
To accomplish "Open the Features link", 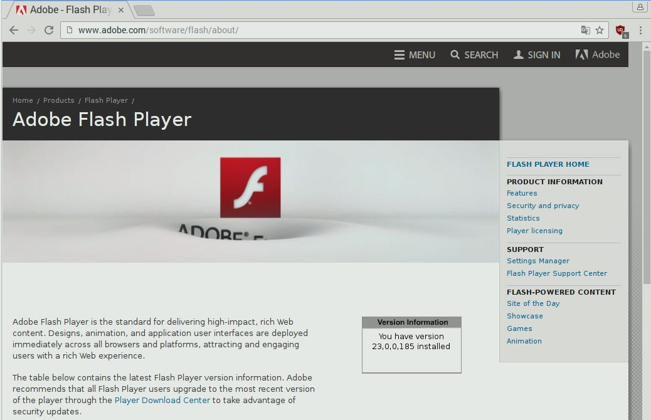I will tap(522, 194).
